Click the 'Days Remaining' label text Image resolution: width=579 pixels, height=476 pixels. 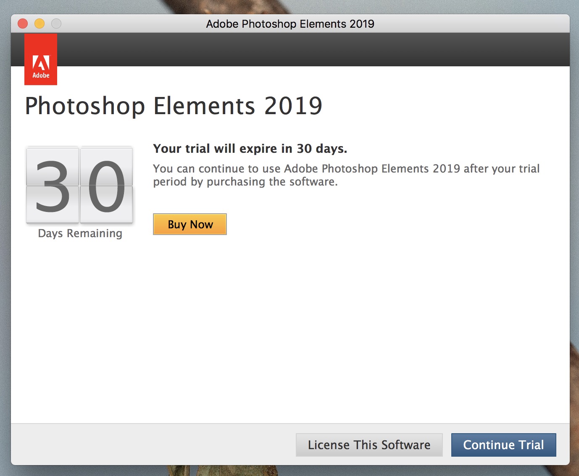click(79, 233)
